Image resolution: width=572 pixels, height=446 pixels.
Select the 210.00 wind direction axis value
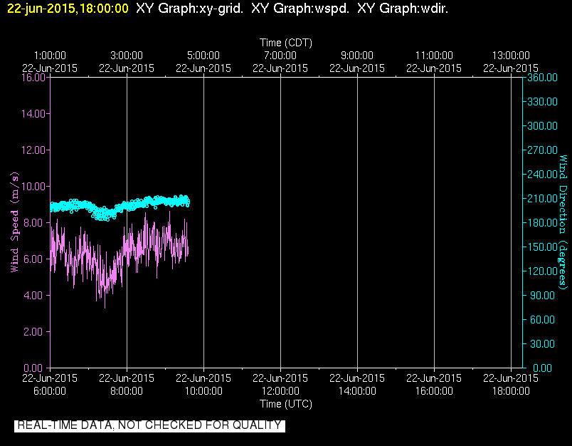pos(542,198)
